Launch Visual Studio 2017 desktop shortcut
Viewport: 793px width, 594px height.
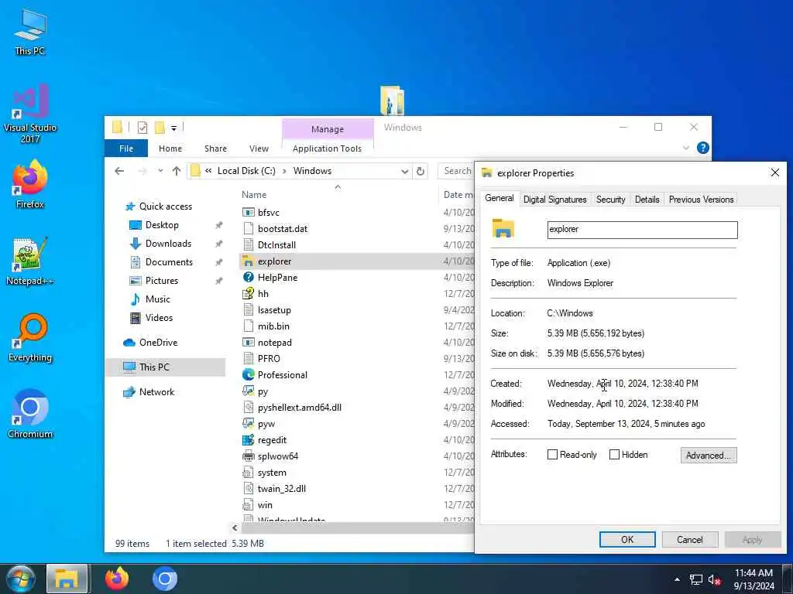click(x=30, y=114)
